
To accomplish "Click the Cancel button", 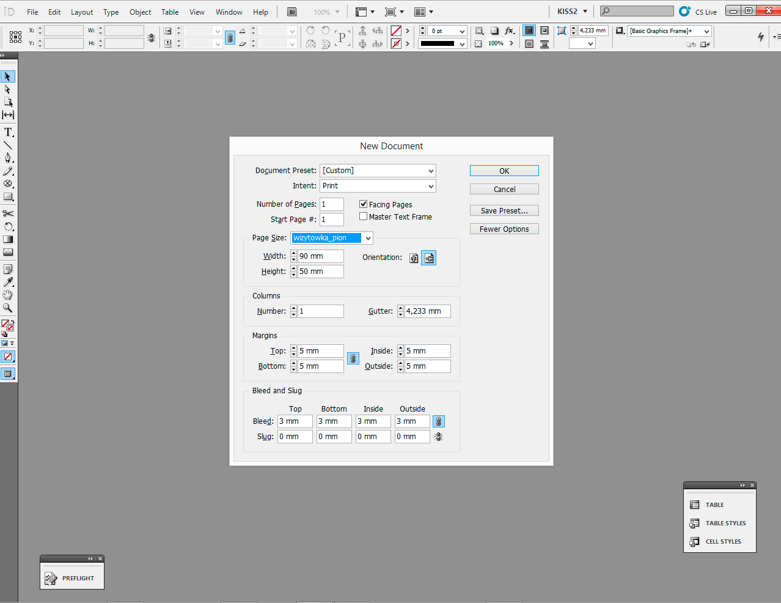I will (x=504, y=190).
